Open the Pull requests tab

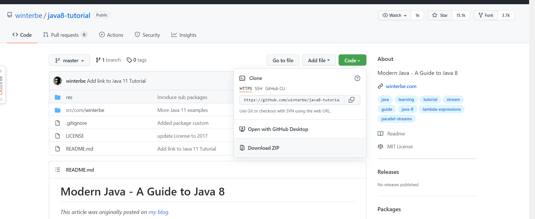65,35
